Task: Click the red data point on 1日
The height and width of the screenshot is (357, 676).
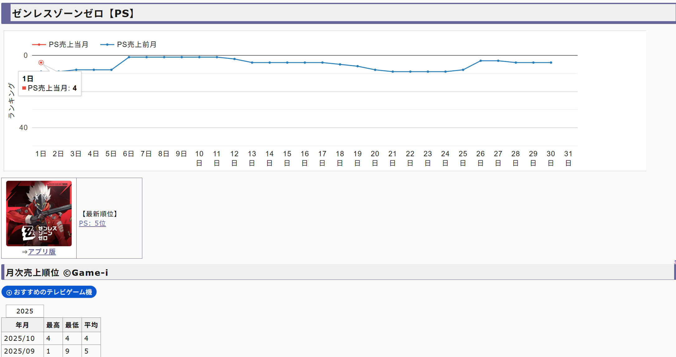Action: point(41,63)
